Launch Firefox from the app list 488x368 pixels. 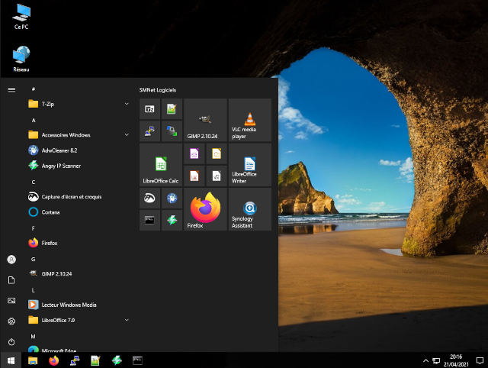[x=78, y=243]
